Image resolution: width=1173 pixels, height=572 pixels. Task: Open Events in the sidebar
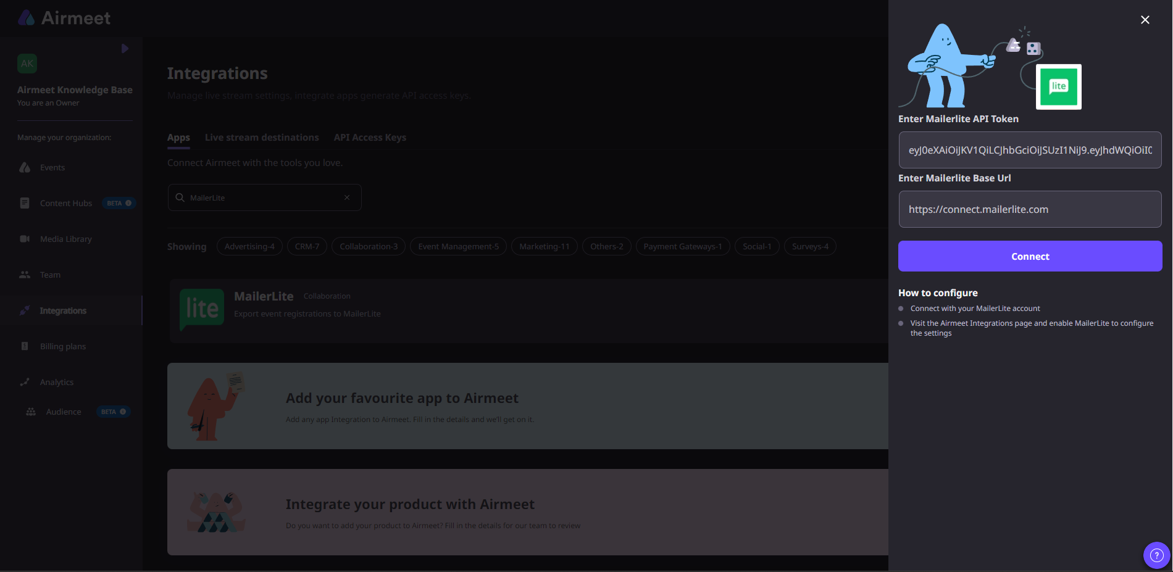[x=52, y=168]
